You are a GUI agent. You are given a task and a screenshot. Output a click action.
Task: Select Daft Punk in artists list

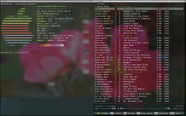coord(100,43)
